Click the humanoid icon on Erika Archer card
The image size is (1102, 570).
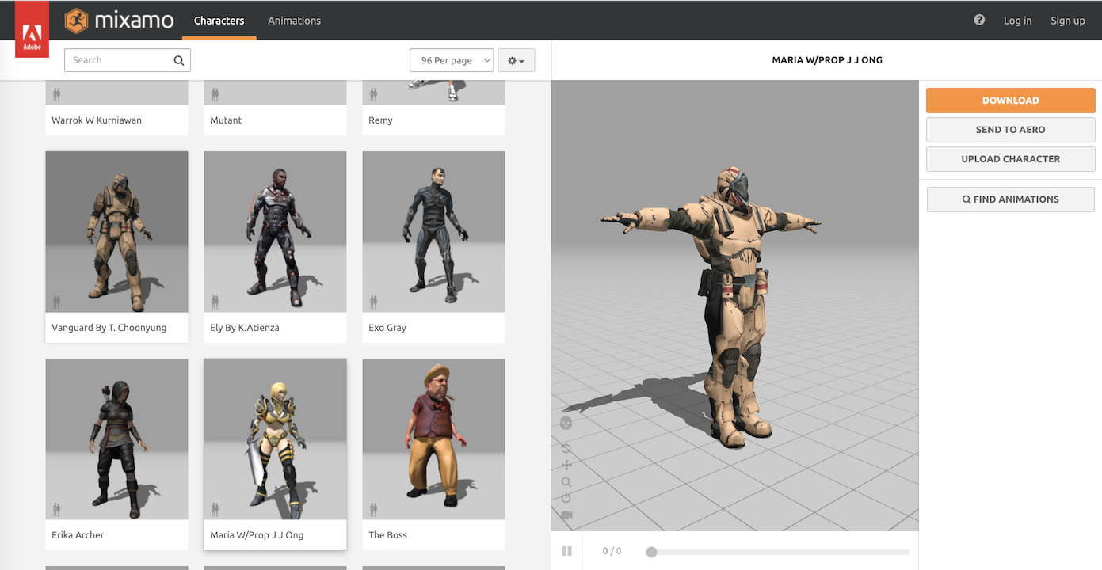click(x=56, y=509)
